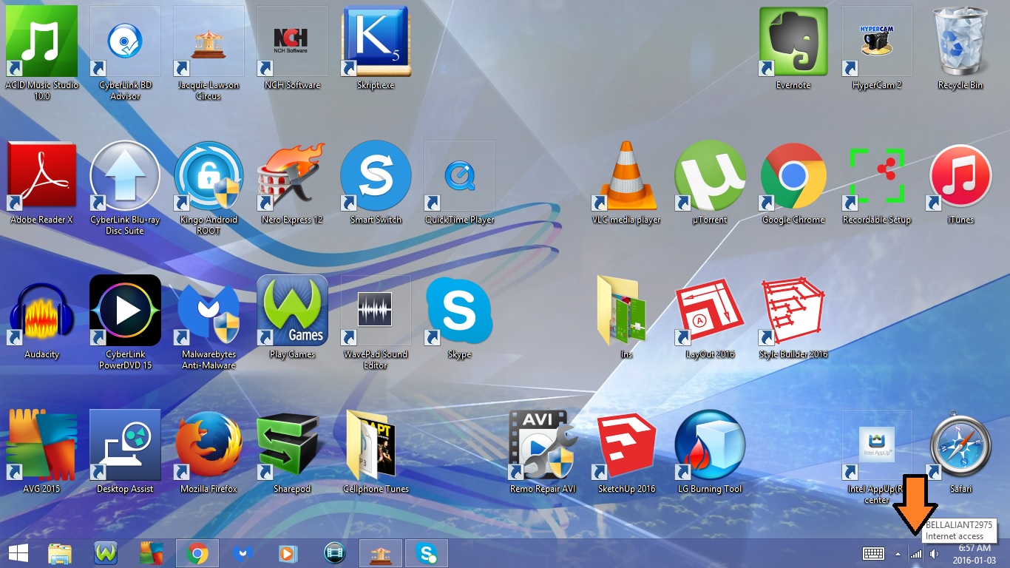Launch the WildTangent Games taskbar icon

click(x=106, y=553)
